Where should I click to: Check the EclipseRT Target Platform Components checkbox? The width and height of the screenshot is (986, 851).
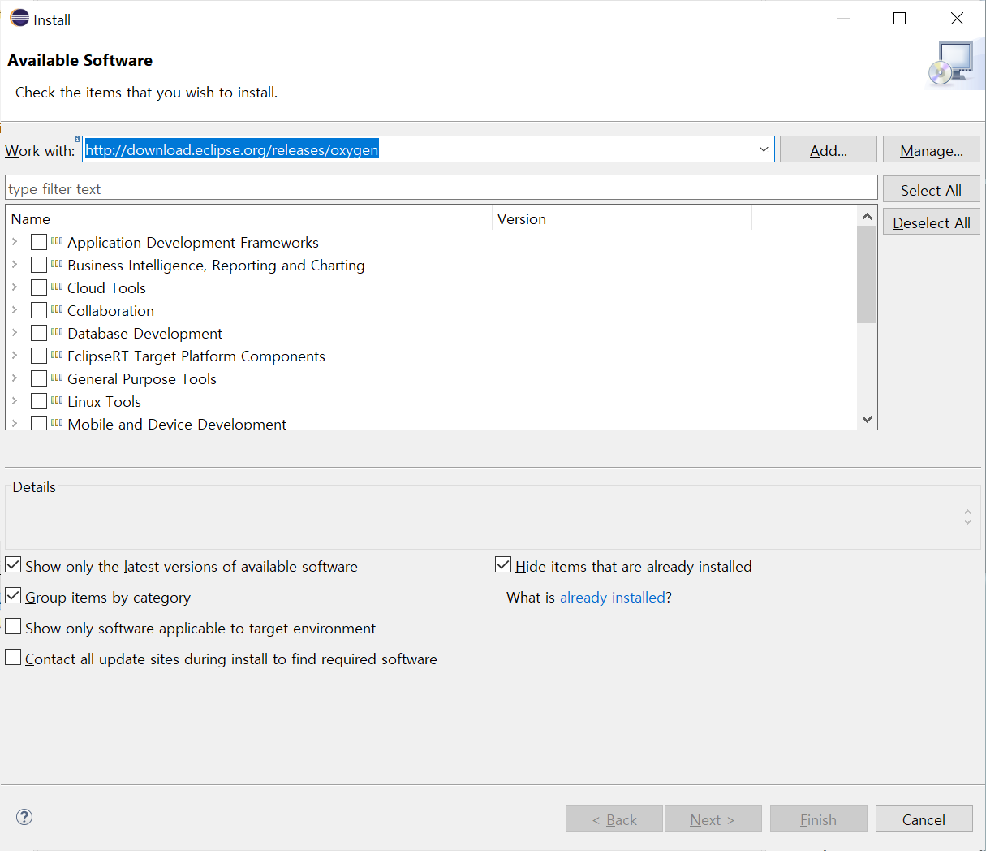39,356
